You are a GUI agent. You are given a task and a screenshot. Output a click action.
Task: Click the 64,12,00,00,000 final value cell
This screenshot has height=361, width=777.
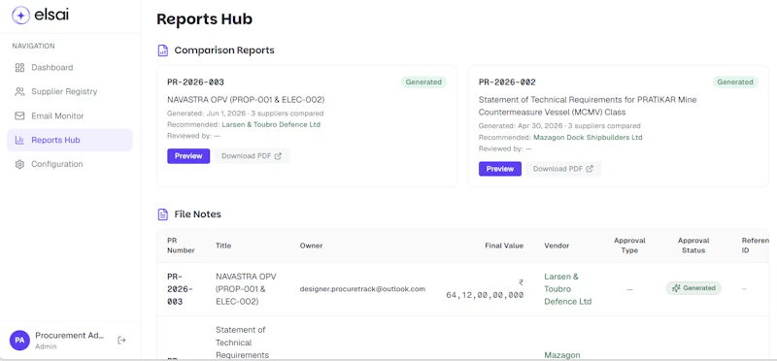click(485, 289)
